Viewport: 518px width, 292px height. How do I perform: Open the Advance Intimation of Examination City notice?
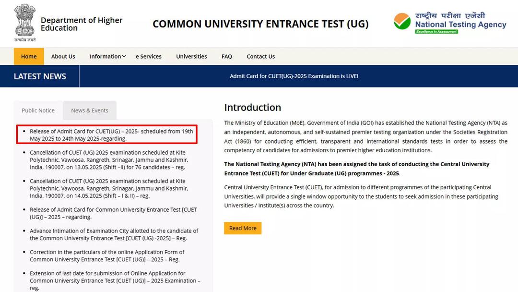[114, 234]
